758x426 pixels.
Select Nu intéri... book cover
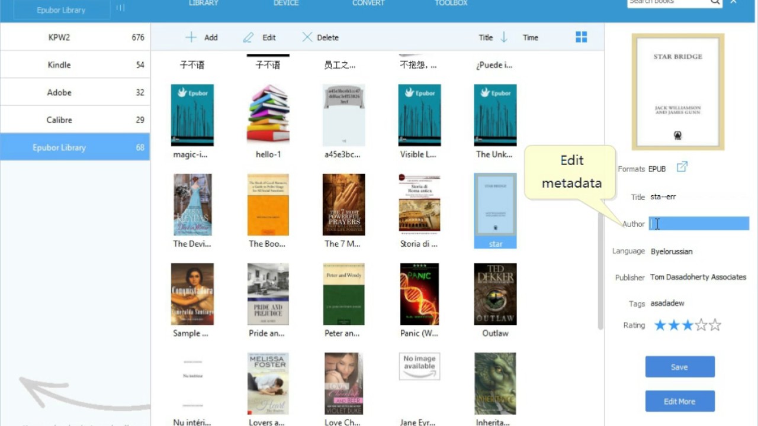click(192, 383)
